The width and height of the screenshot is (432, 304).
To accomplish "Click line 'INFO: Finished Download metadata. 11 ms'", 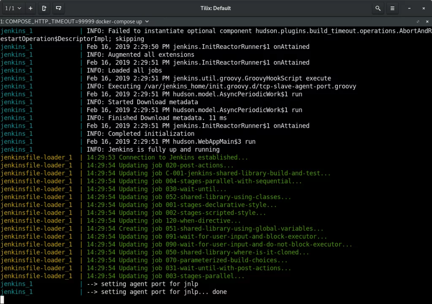I will (157, 118).
